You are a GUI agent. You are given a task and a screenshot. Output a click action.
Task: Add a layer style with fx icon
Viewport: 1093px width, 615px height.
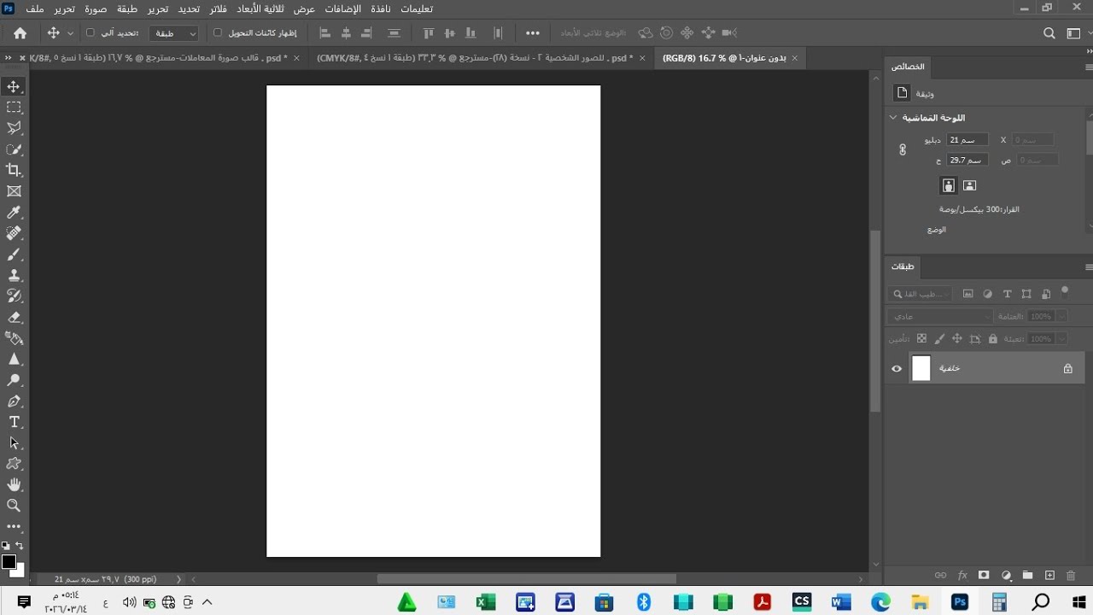pos(962,576)
